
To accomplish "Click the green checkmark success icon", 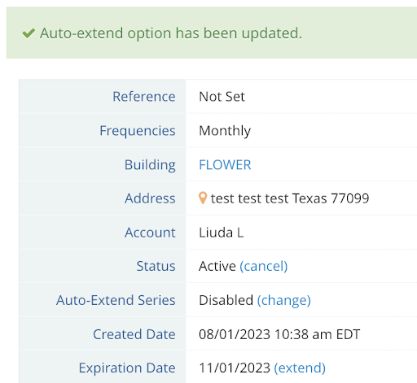I will click(x=29, y=33).
